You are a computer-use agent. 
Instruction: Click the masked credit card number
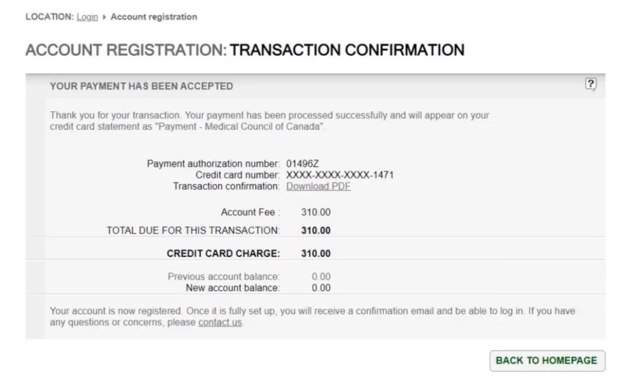click(340, 175)
